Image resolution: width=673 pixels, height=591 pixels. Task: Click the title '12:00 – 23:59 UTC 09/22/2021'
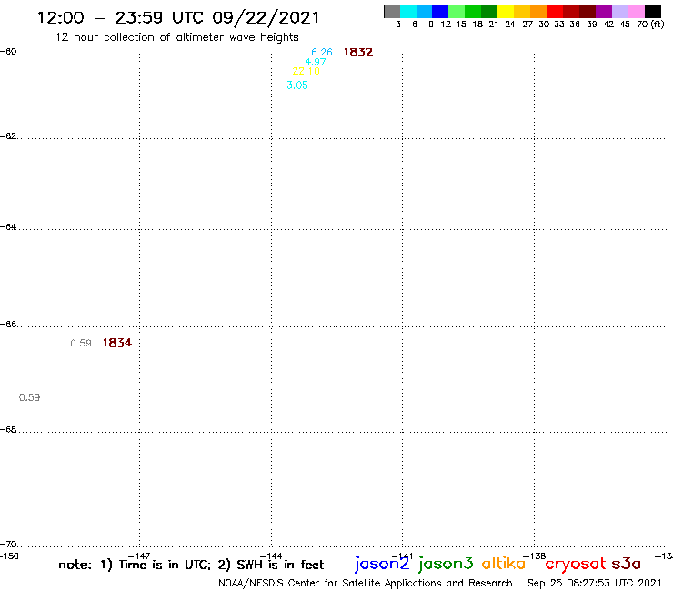tap(178, 17)
